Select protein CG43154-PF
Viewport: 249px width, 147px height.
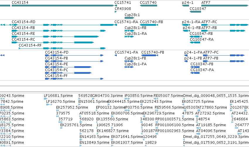pos(56,76)
